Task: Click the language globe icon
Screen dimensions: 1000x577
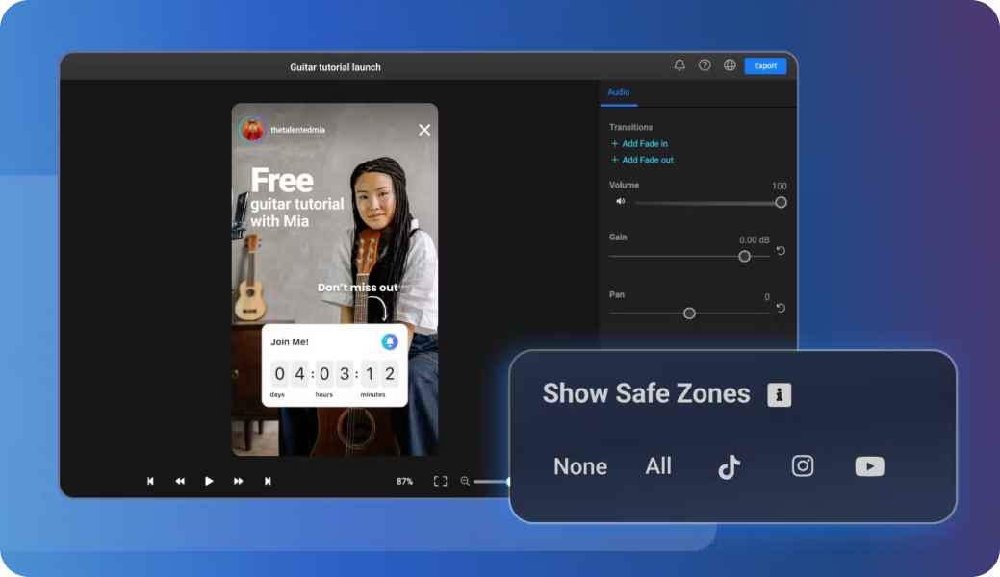Action: point(729,64)
